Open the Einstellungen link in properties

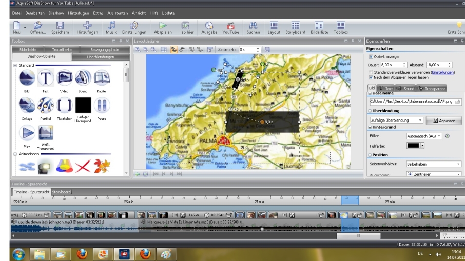[x=442, y=72]
